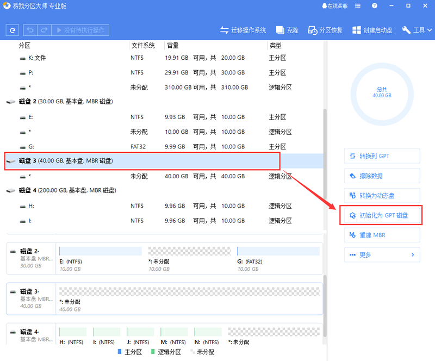Viewport: 435px width, 361px height.
Task: Refresh the disk list
Action: point(12,30)
